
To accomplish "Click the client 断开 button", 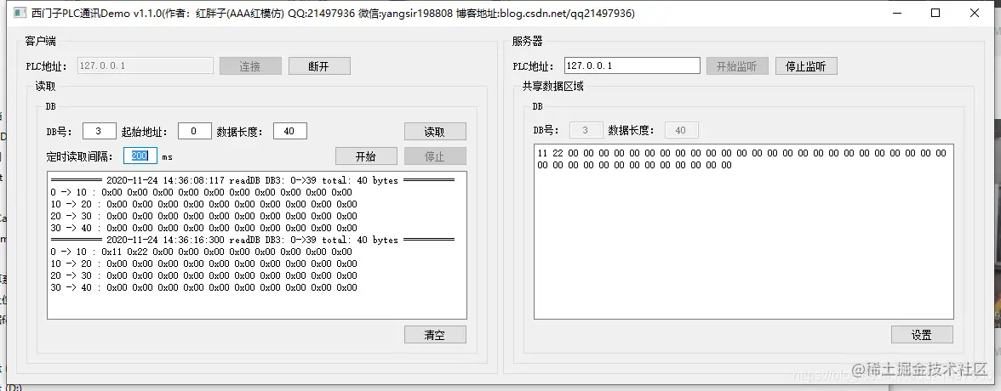I will [319, 65].
